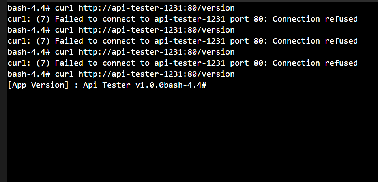
Task: Select api-tester-1231 hostname in third error message
Action: tap(190, 63)
